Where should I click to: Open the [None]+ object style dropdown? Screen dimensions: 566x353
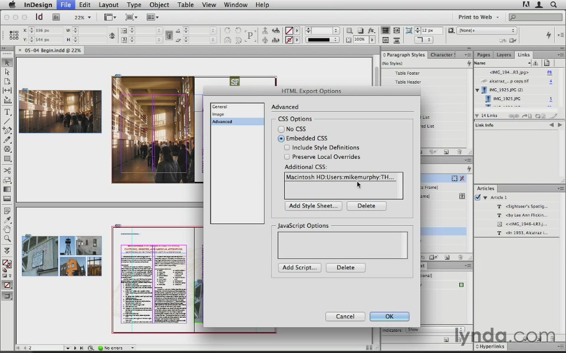click(x=486, y=31)
